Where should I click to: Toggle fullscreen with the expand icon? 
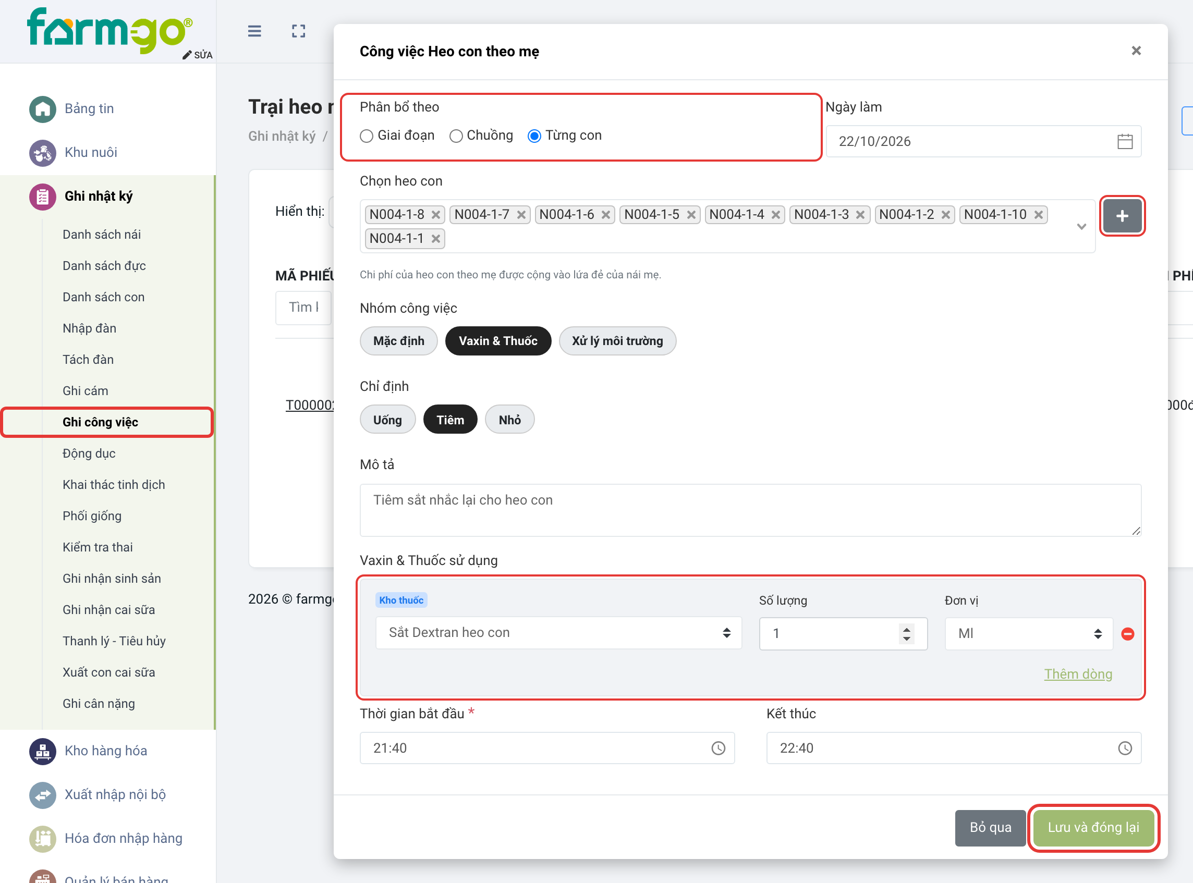(x=298, y=31)
